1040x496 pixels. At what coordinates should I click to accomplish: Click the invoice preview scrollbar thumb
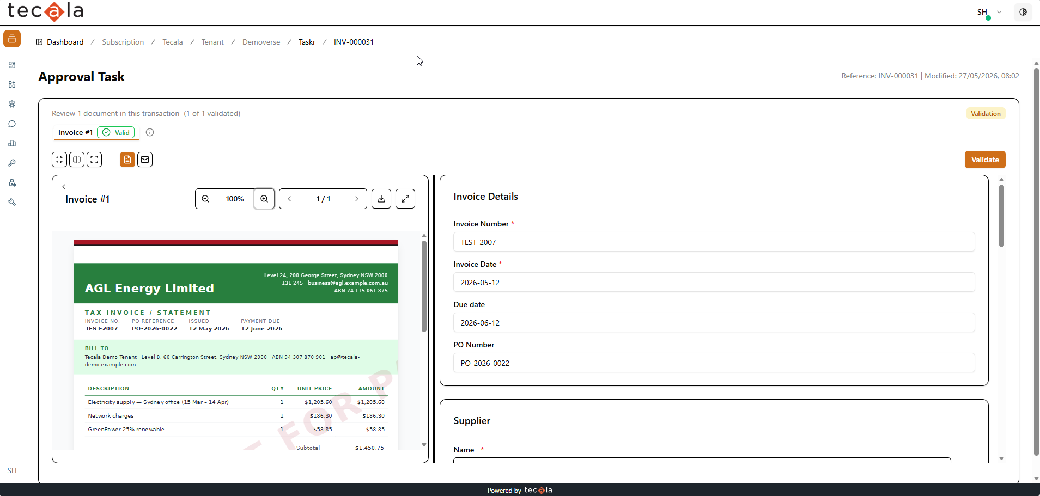424,286
